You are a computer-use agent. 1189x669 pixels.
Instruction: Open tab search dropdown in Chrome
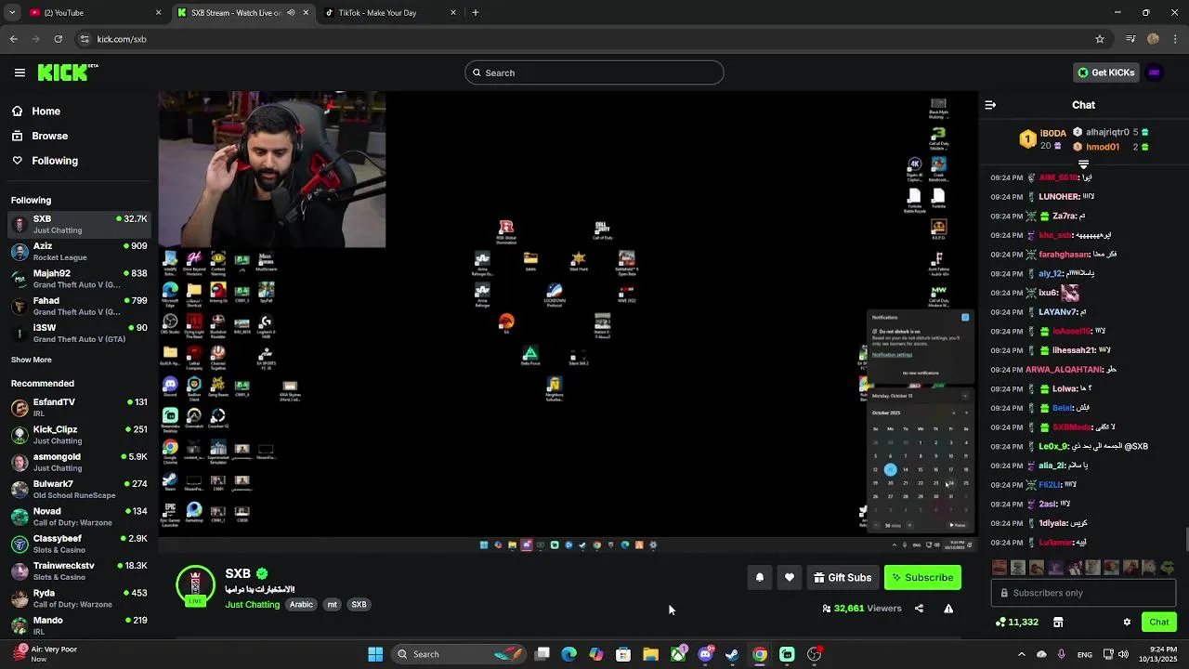(11, 13)
